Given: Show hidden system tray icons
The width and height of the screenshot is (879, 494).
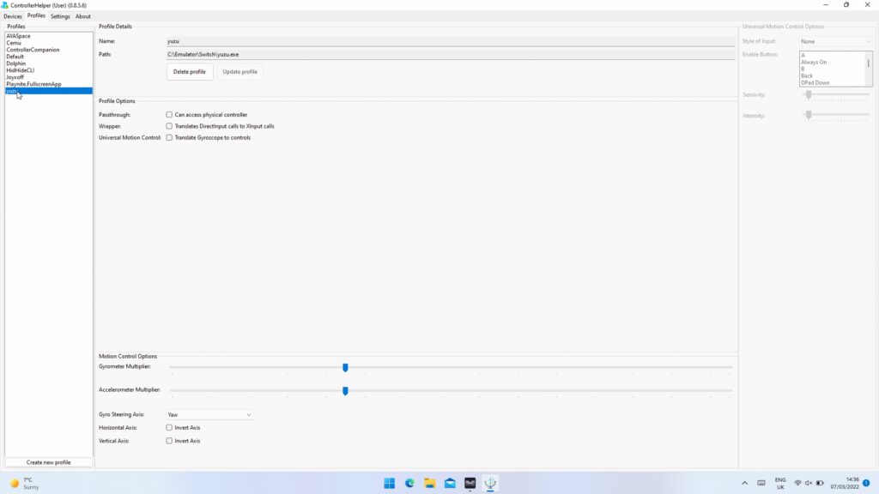Looking at the screenshot, I should pos(744,484).
